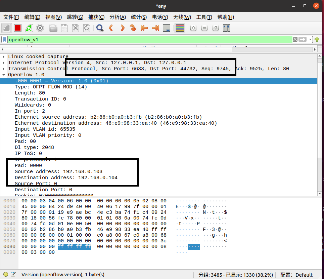Viewport: 324px width, 279px height.
Task: Click the packet list horizontal scroll right arrow
Action: pyautogui.click(x=315, y=49)
